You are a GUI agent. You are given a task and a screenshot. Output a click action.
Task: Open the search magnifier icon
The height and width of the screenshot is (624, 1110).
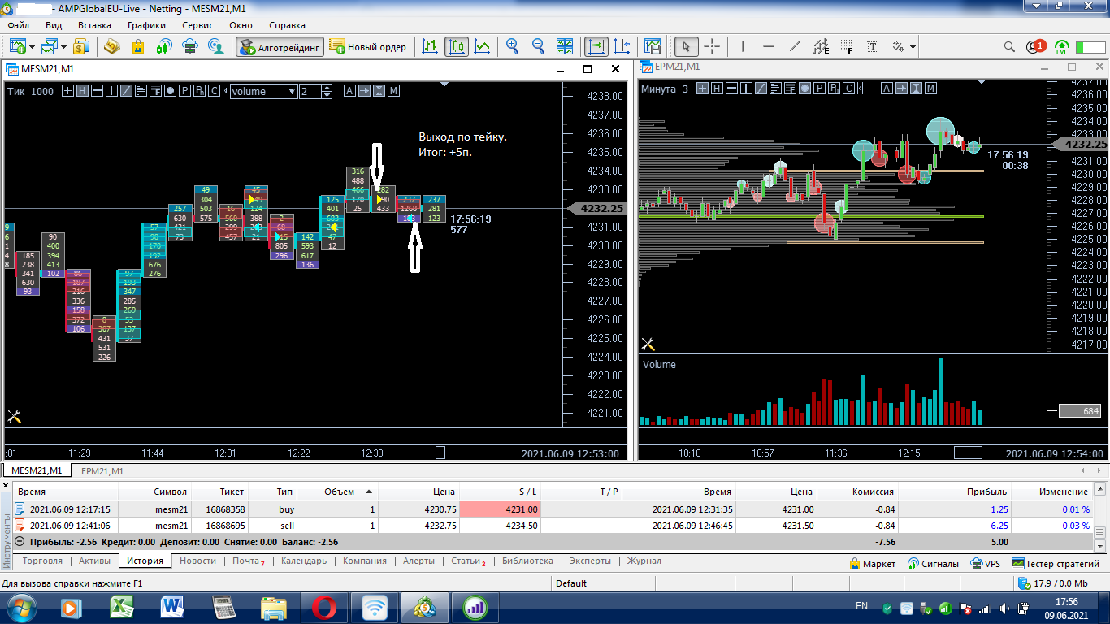pyautogui.click(x=1009, y=46)
